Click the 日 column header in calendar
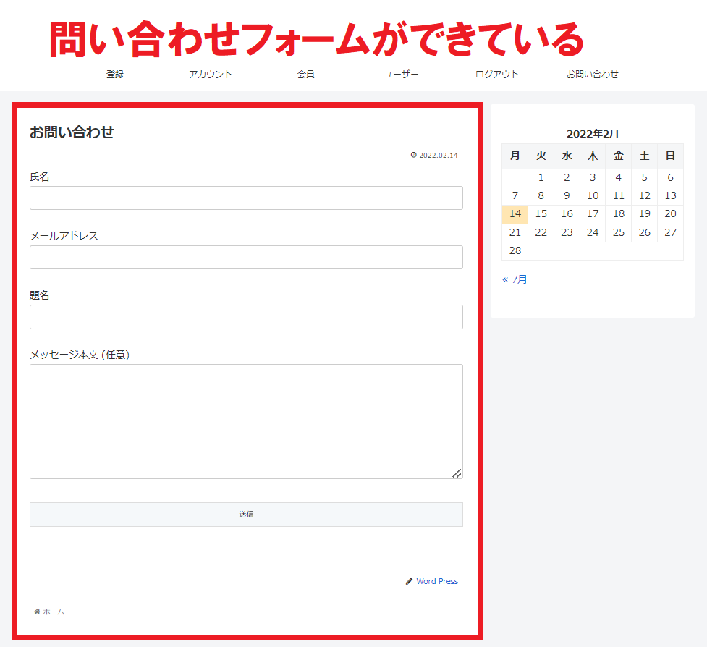This screenshot has width=707, height=647. click(x=671, y=156)
